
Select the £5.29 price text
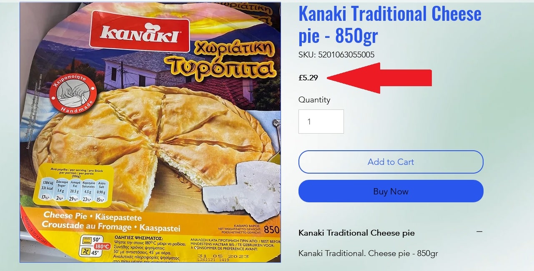pos(308,77)
